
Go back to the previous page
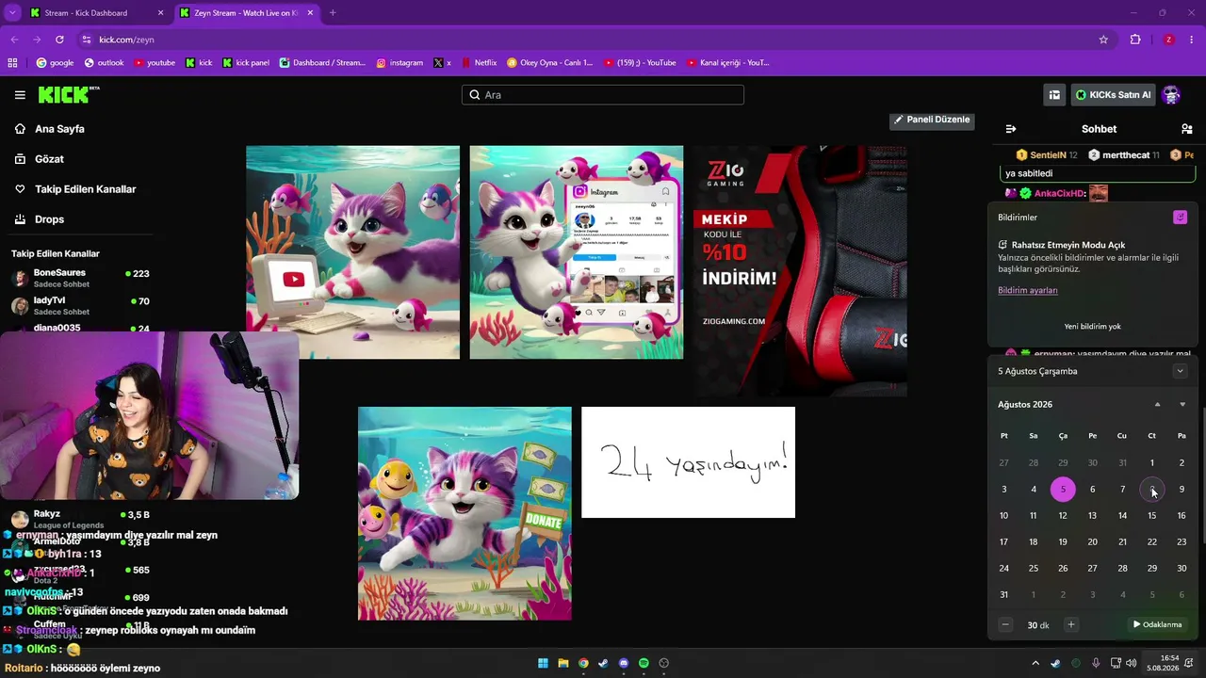(14, 40)
